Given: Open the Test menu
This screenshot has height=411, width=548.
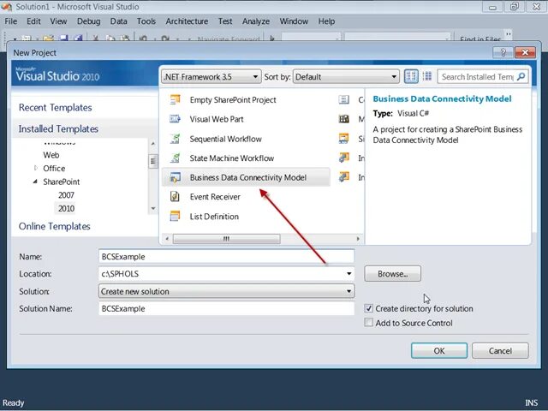Looking at the screenshot, I should tap(225, 21).
